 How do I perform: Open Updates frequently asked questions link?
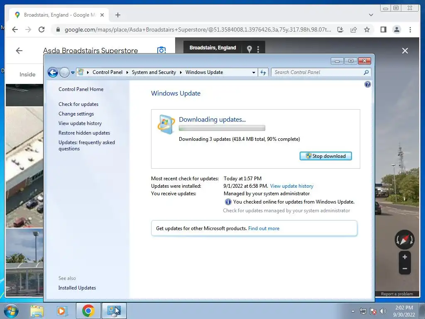click(87, 145)
